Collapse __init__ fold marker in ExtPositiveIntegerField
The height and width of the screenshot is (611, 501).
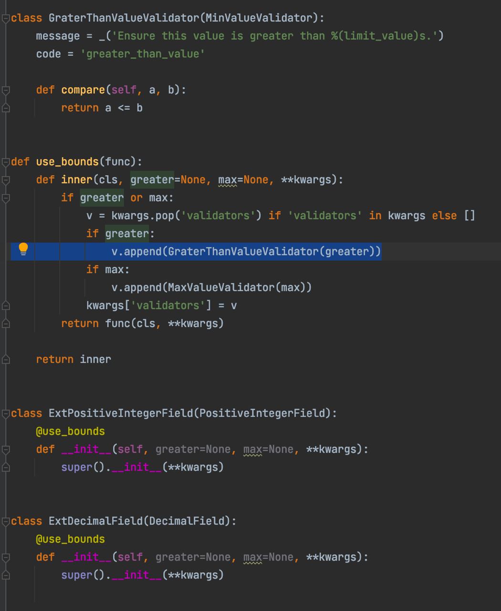6,449
